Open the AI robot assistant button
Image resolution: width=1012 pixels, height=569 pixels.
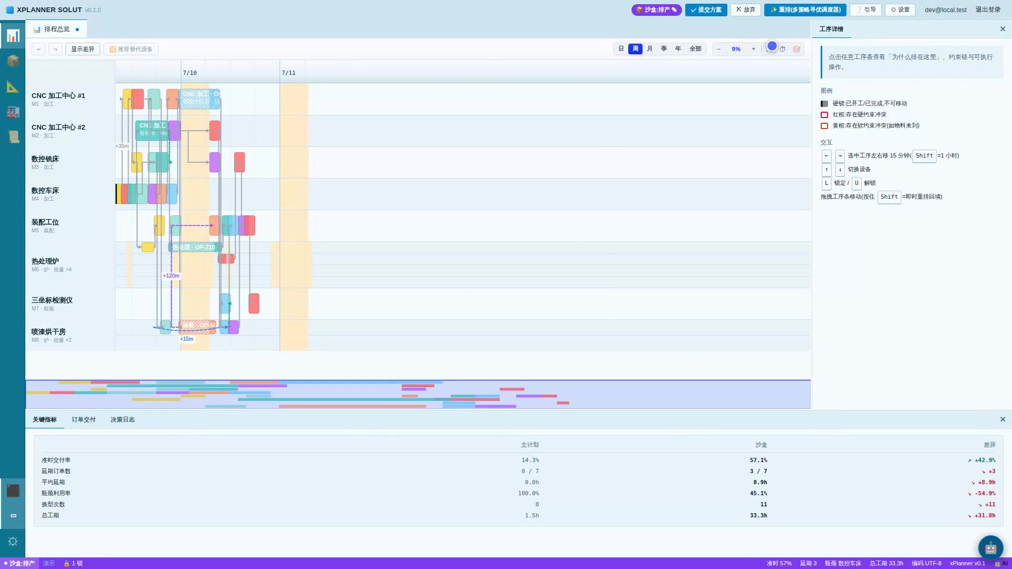point(990,548)
